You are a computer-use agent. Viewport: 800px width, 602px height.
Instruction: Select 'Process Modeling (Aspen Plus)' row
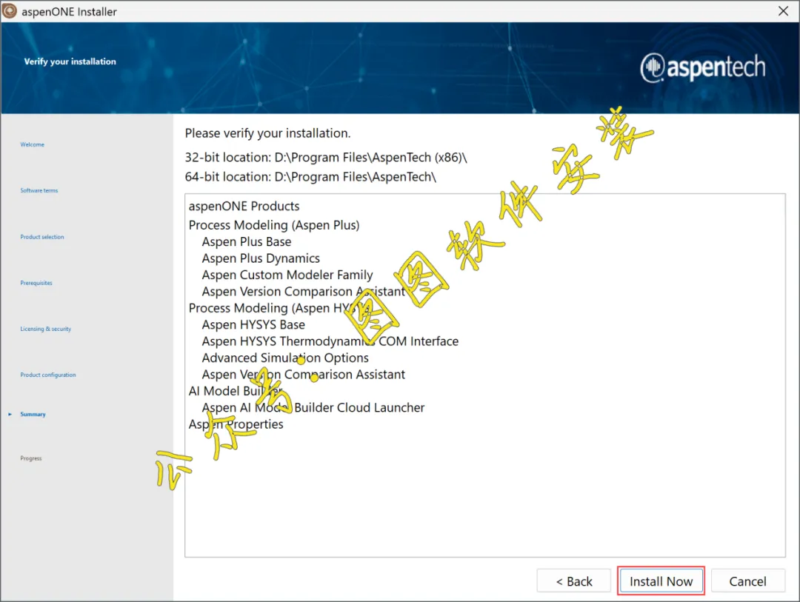tap(274, 225)
